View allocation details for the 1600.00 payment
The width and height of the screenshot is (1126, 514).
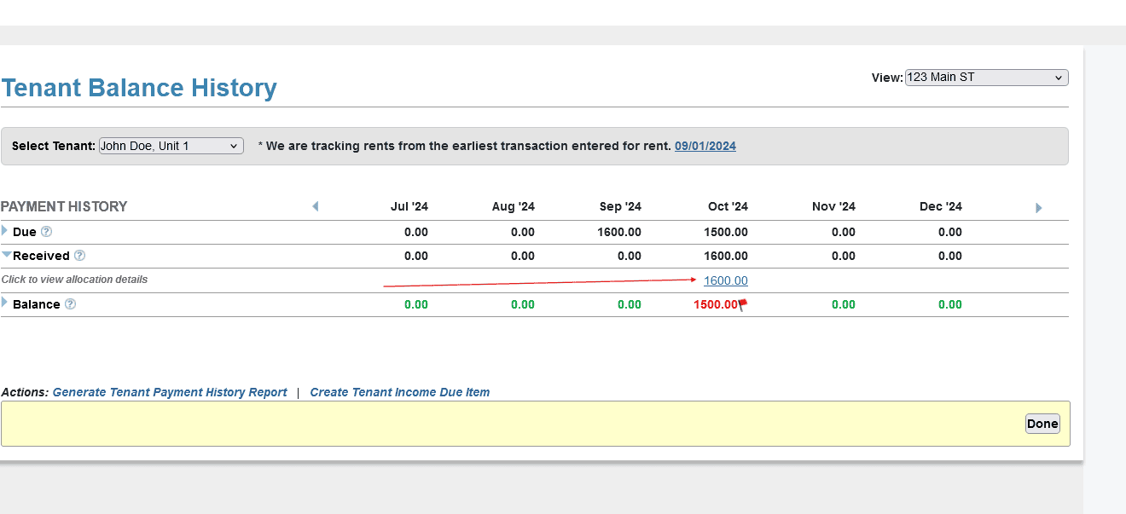(725, 280)
